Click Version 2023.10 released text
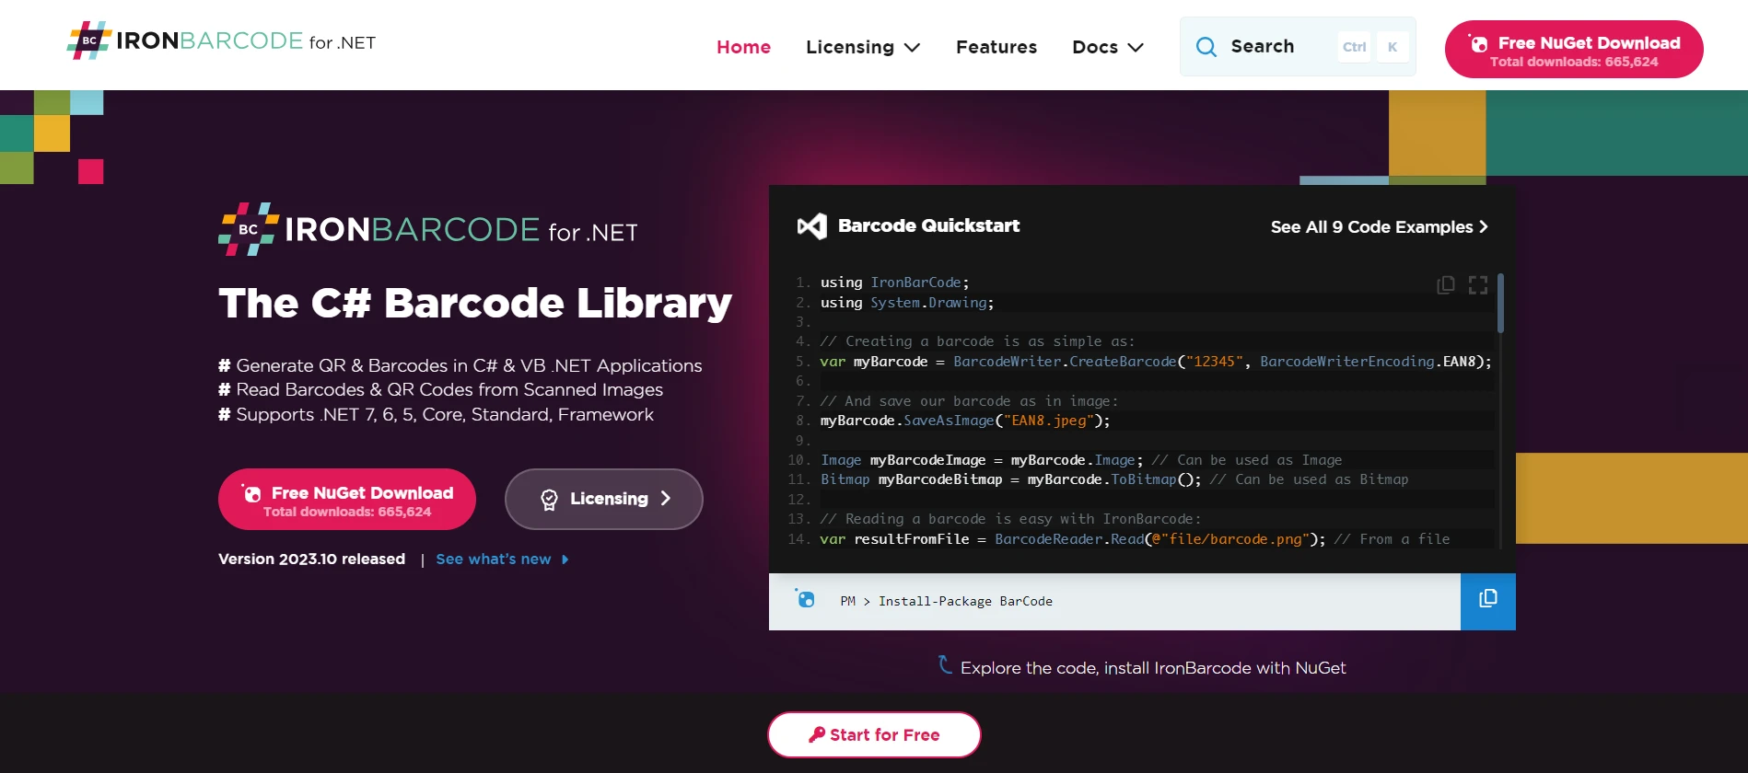The width and height of the screenshot is (1748, 773). [311, 559]
